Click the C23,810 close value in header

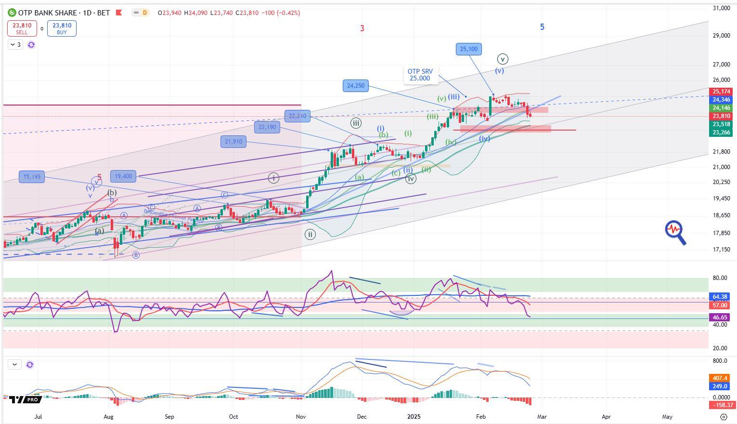247,13
